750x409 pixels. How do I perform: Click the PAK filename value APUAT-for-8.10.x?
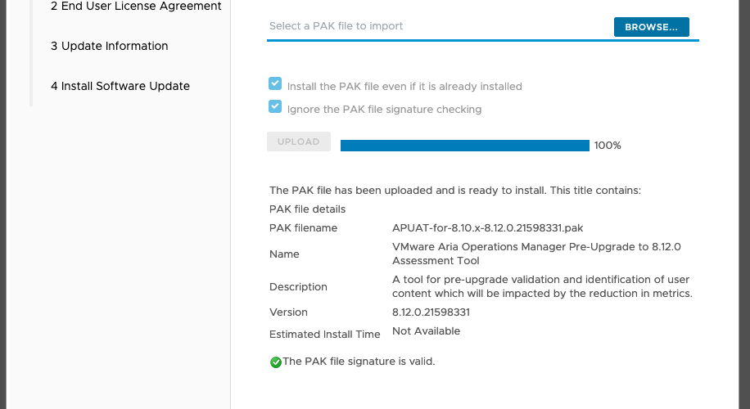(487, 228)
